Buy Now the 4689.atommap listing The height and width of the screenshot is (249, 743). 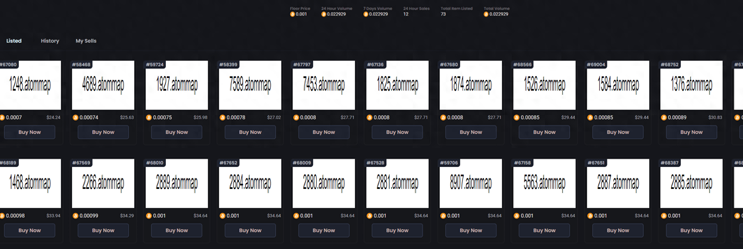tap(103, 132)
